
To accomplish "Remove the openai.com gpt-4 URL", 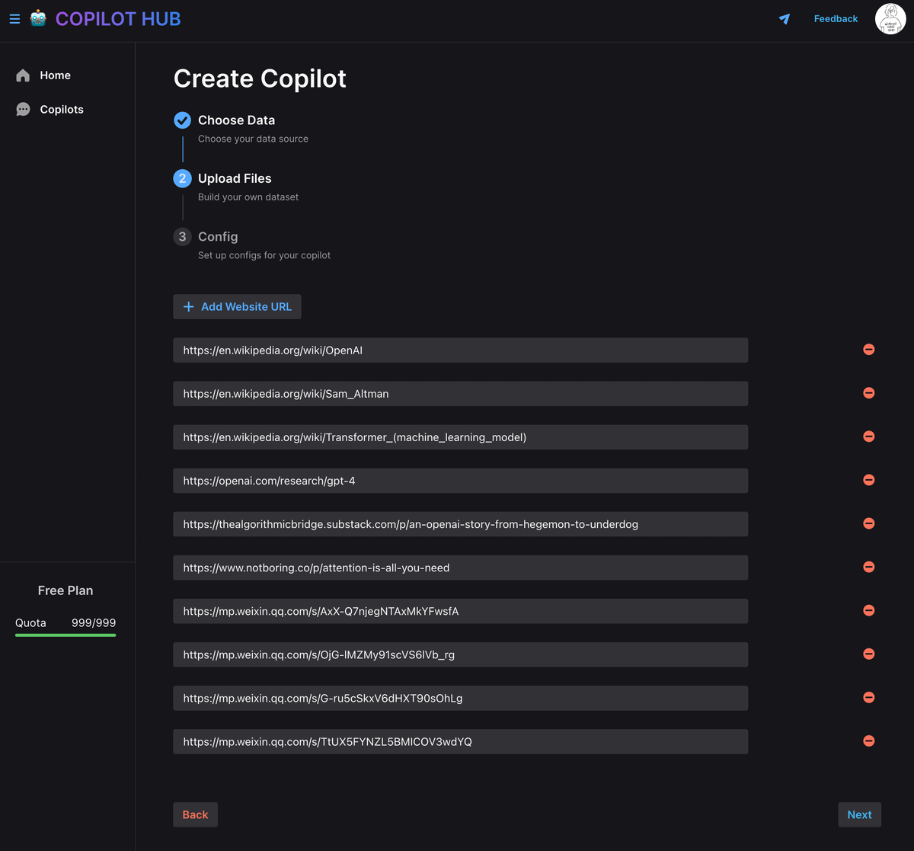I will 868,480.
